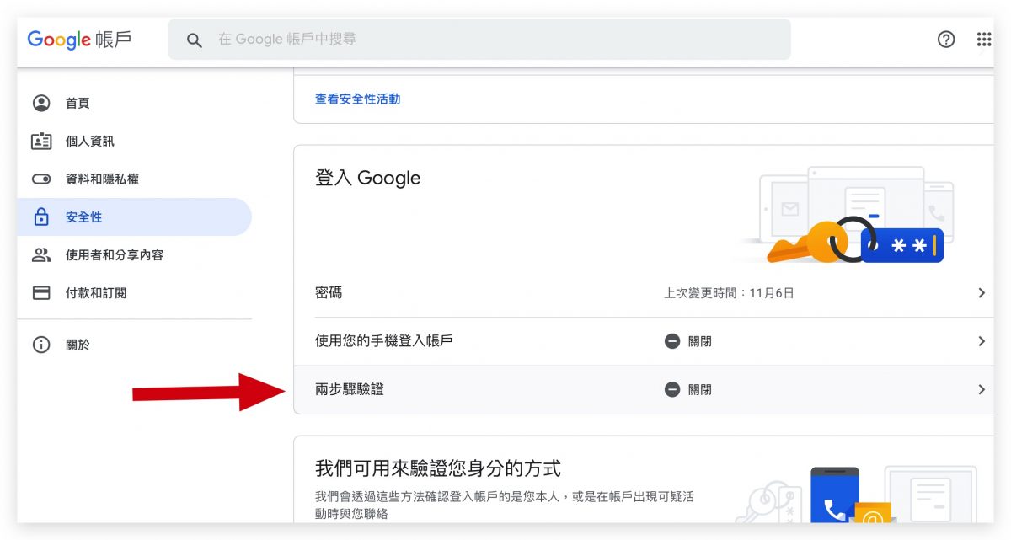
Task: Expand the chevron on 兩步驟驗證 row
Action: coord(982,390)
